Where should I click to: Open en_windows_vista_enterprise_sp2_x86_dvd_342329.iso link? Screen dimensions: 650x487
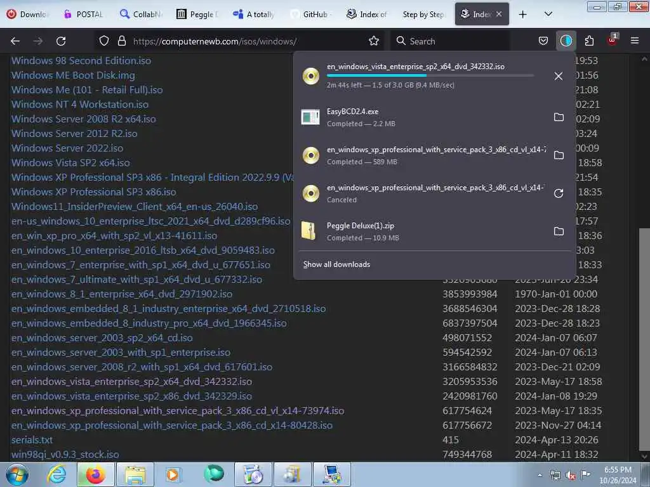(x=132, y=396)
